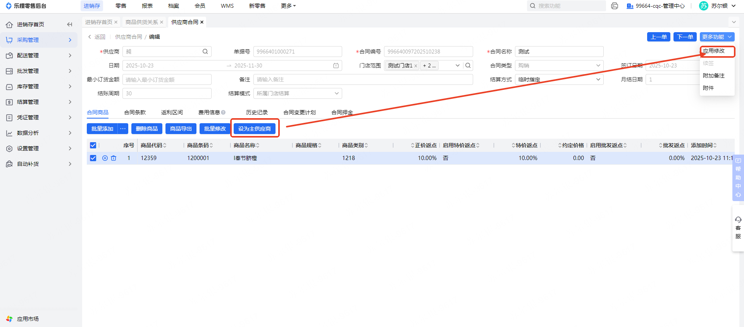Click the more options ellipsis beside 批量添加
Viewport: 744px width, 327px height.
[123, 129]
